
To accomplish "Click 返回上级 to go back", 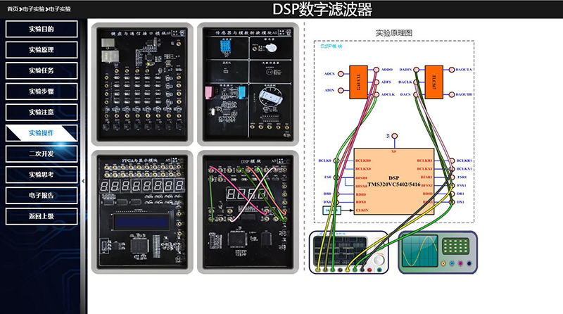I will point(41,216).
